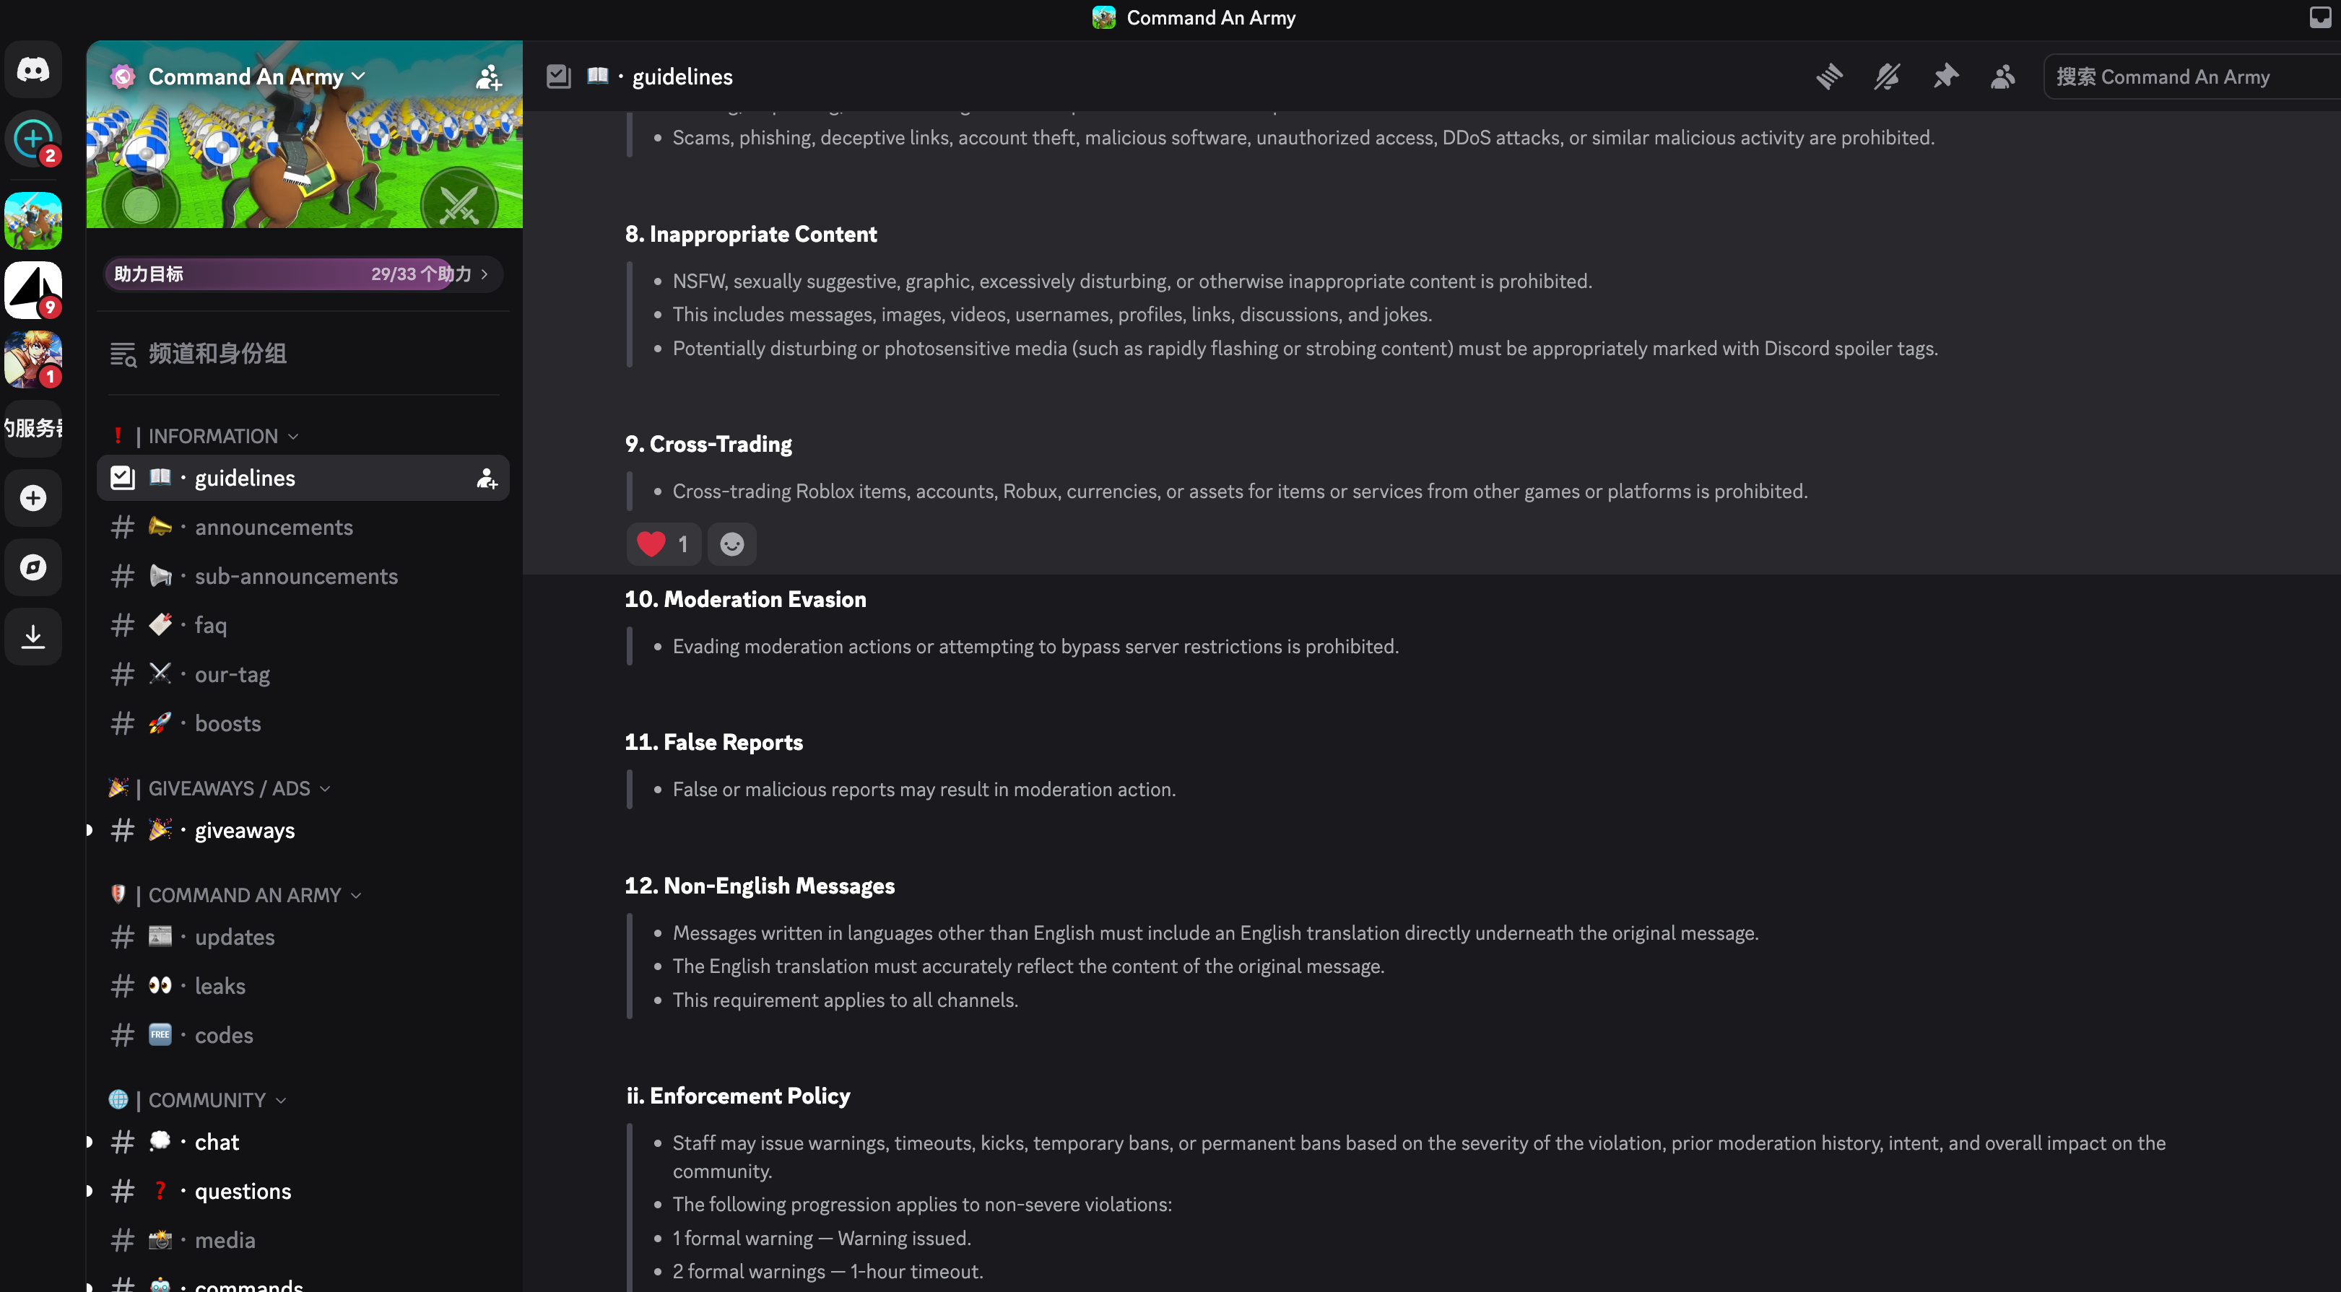Show pinned messages pin icon
2341x1292 pixels.
(x=1945, y=77)
